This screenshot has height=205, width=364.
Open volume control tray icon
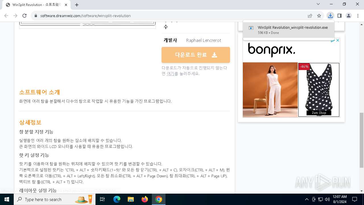[327, 199]
